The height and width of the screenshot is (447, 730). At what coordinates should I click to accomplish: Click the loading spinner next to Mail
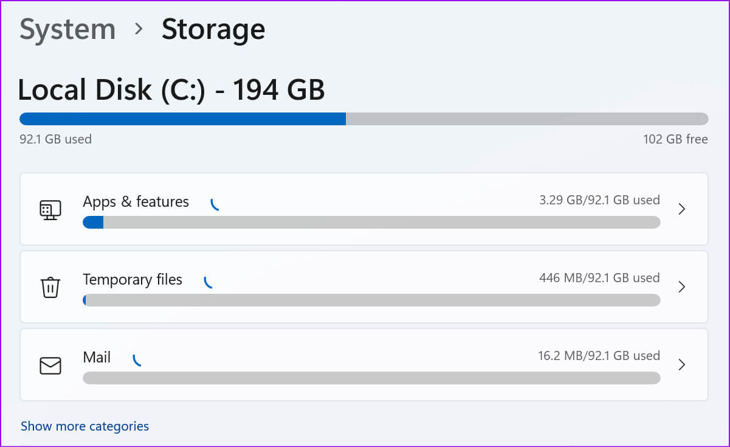tap(136, 361)
